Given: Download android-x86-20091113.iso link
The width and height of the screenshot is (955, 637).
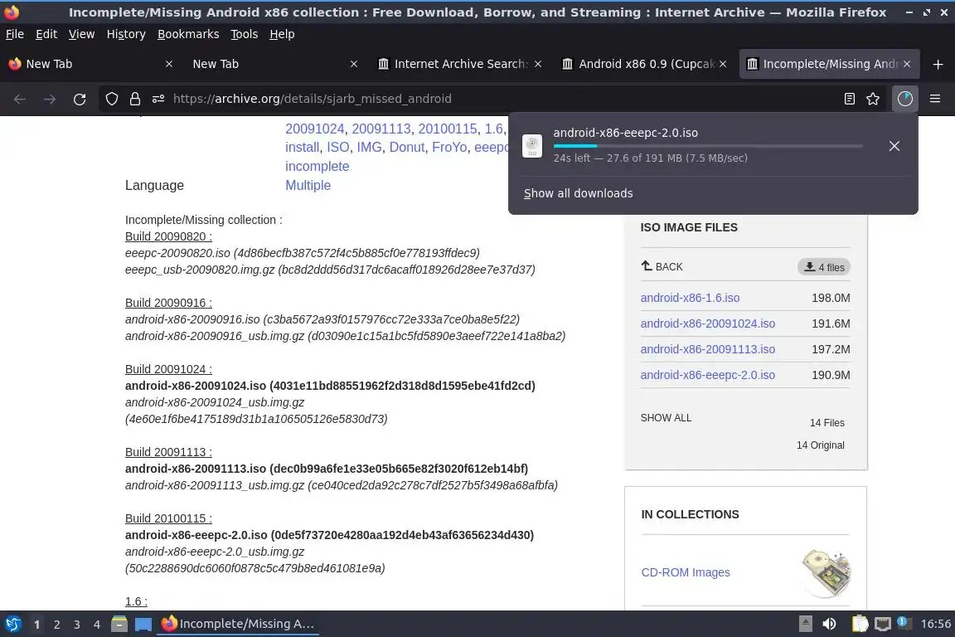Looking at the screenshot, I should (708, 349).
